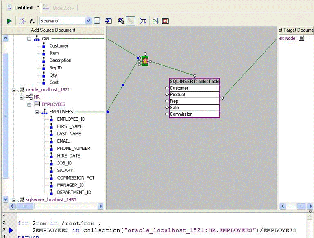Toggle the vertical bars alignment toolbar button
This screenshot has width=314, height=238.
pos(156,21)
